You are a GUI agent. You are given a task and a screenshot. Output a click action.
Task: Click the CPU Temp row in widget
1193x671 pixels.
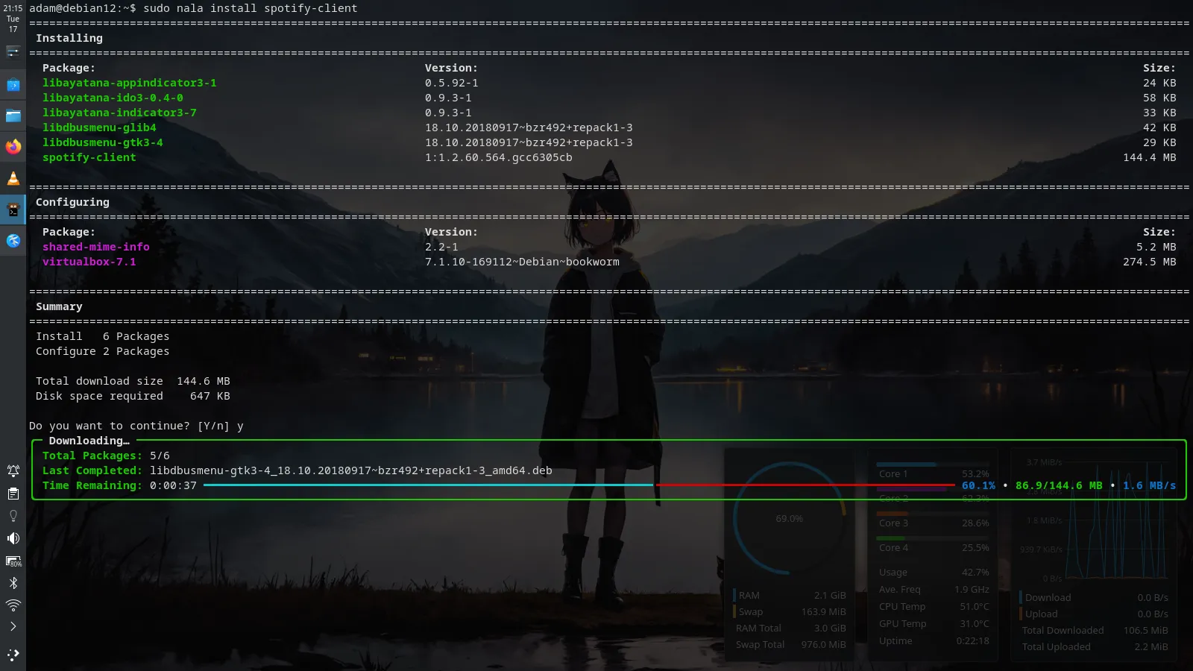click(934, 607)
